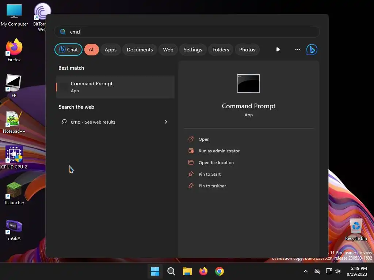
Task: Open File Explorer from the taskbar
Action: pos(187,271)
